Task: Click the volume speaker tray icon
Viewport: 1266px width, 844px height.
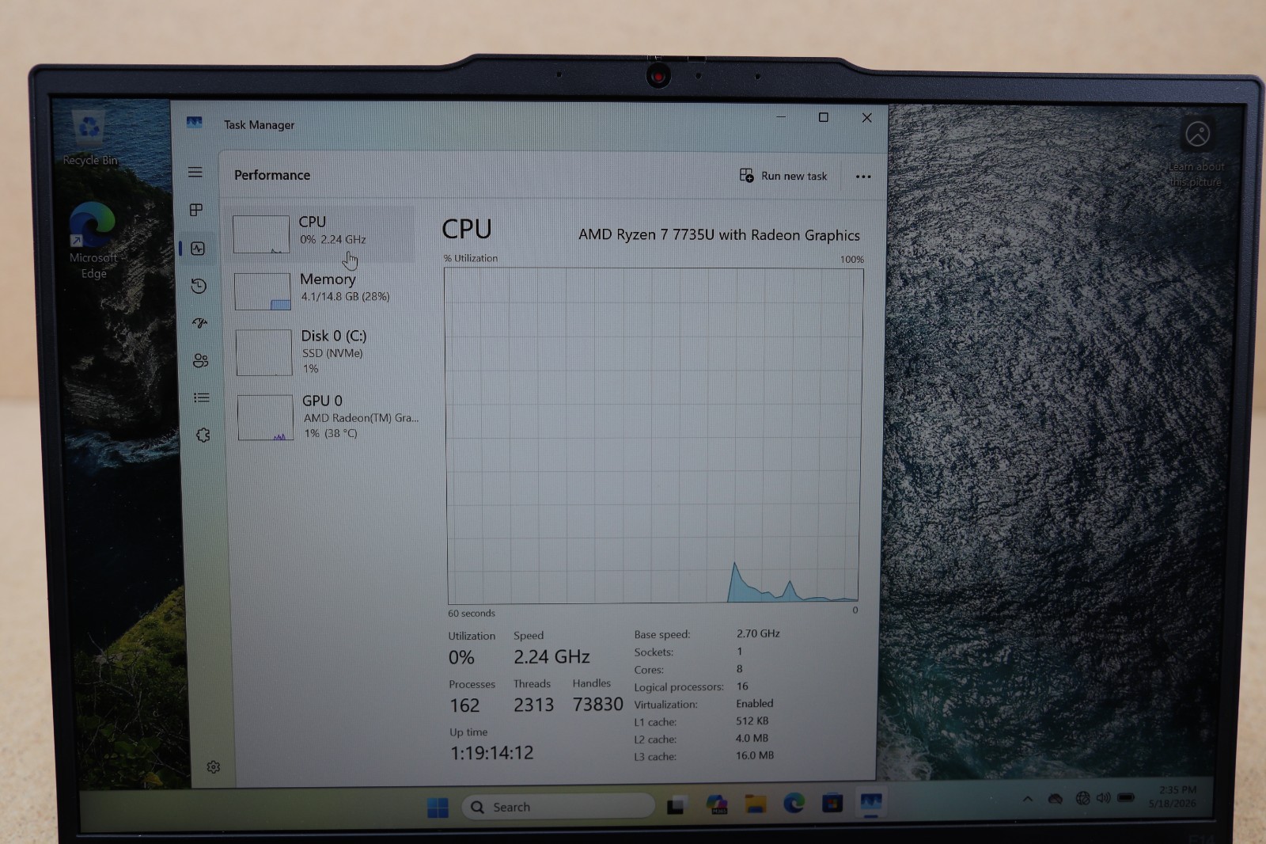Action: click(1103, 797)
